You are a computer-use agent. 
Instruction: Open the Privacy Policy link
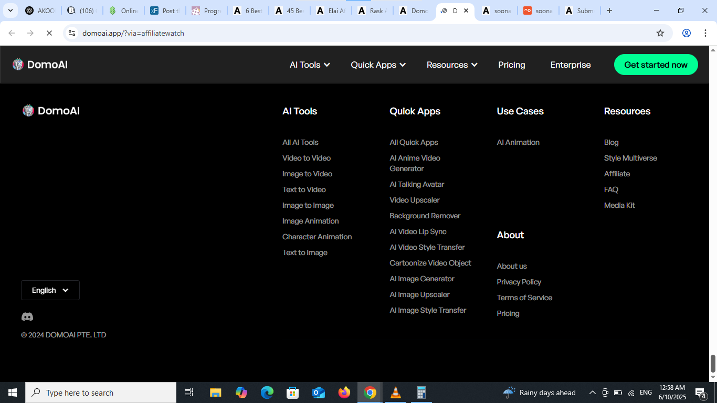519,282
